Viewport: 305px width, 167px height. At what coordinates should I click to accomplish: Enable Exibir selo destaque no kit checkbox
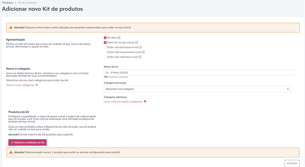(105, 47)
